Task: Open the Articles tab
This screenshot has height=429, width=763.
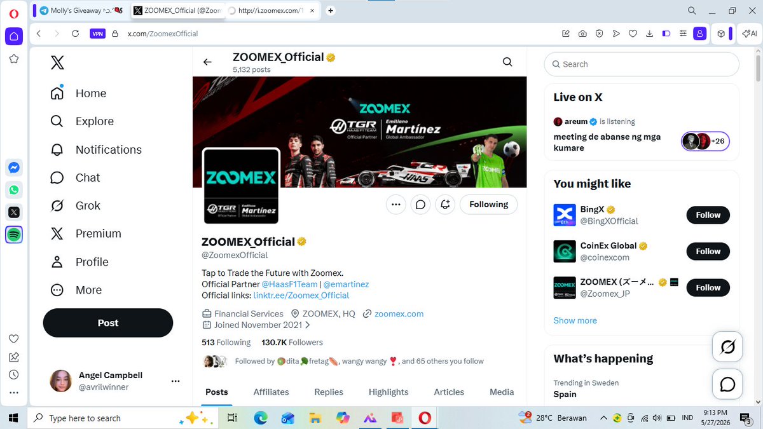Action: click(x=449, y=392)
